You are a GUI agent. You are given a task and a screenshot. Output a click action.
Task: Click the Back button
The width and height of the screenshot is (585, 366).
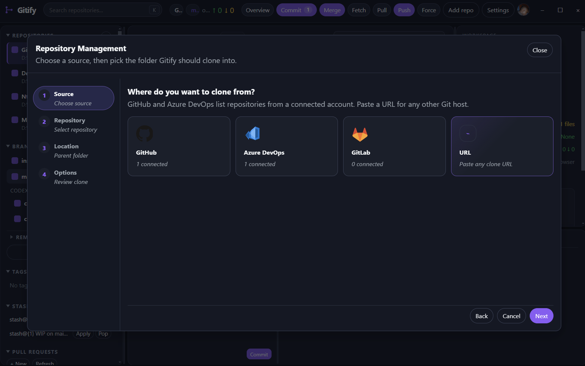pyautogui.click(x=482, y=316)
